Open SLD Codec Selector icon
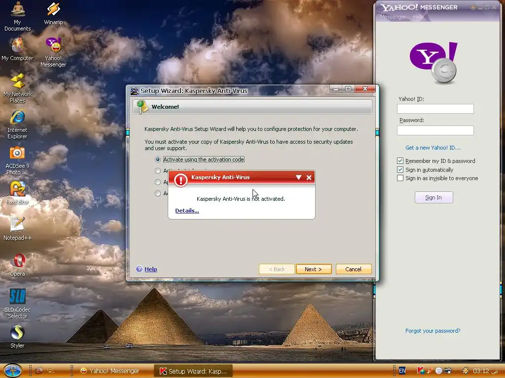Image resolution: width=505 pixels, height=378 pixels. [17, 303]
